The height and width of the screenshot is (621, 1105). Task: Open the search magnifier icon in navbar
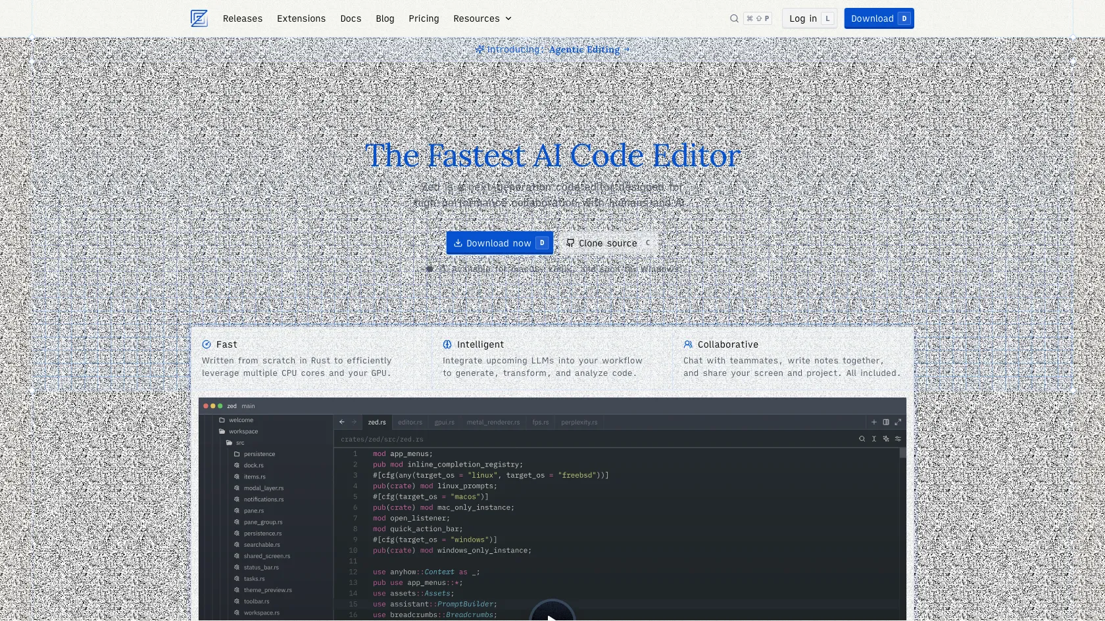click(x=734, y=18)
